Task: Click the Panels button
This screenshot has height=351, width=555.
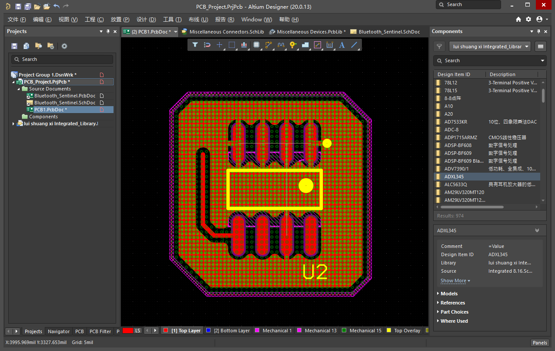Action: point(539,343)
